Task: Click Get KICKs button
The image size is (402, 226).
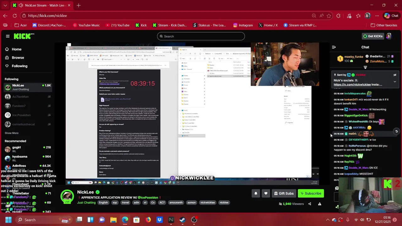Action: pyautogui.click(x=373, y=36)
